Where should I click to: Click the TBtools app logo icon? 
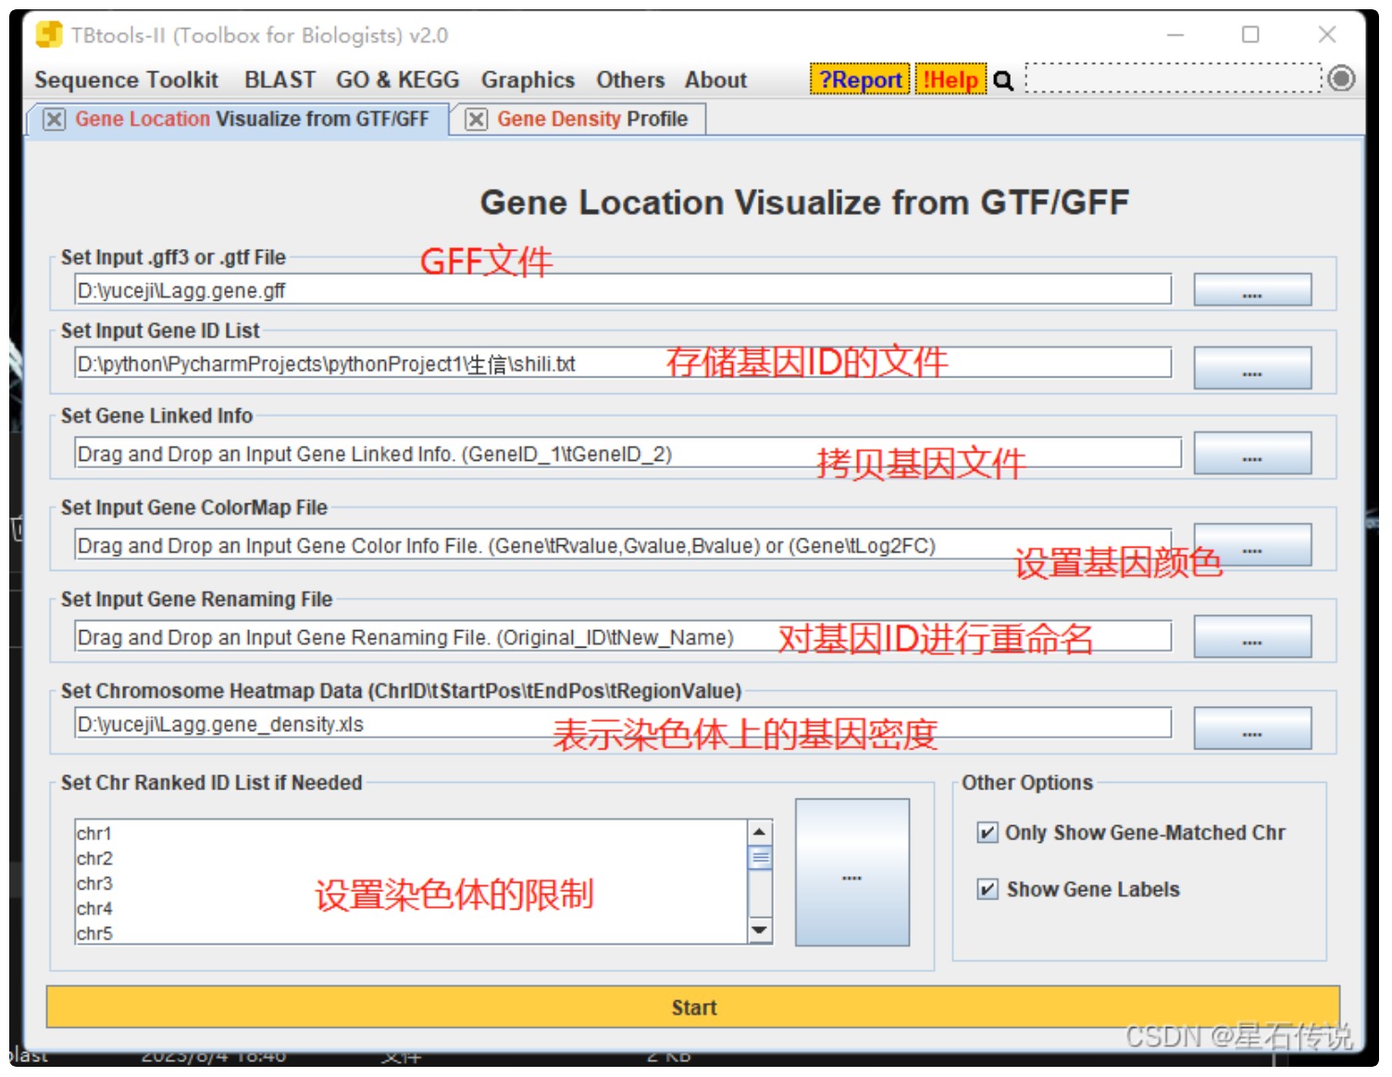(x=48, y=35)
